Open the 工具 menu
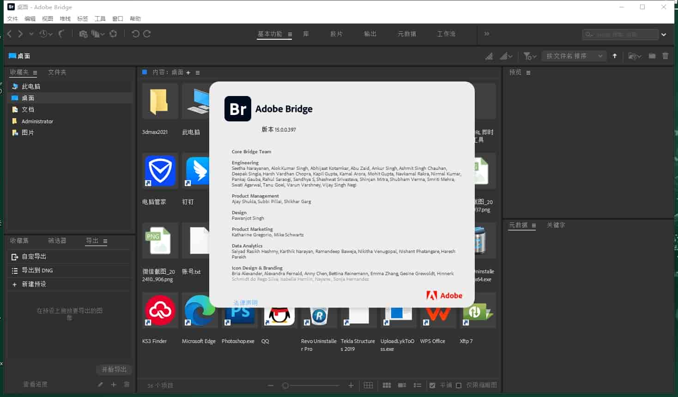Image resolution: width=678 pixels, height=397 pixels. pos(100,18)
